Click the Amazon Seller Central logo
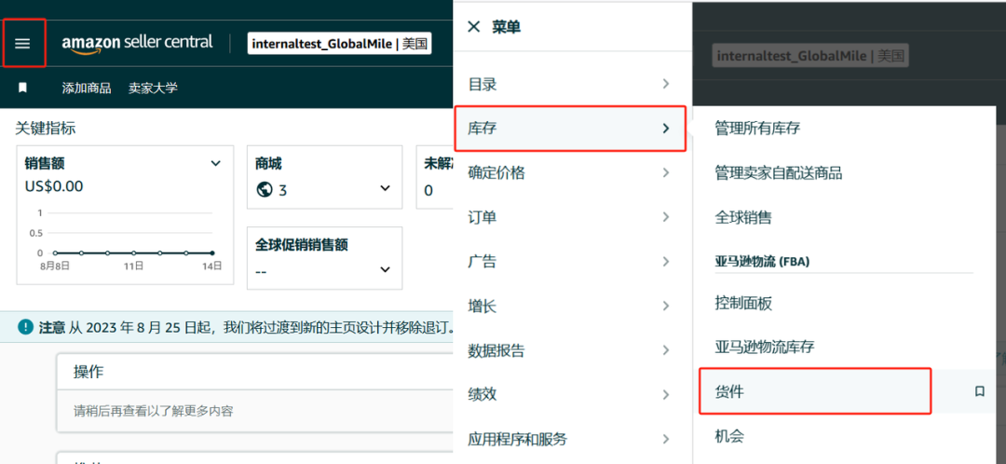This screenshot has width=1006, height=464. pyautogui.click(x=137, y=44)
